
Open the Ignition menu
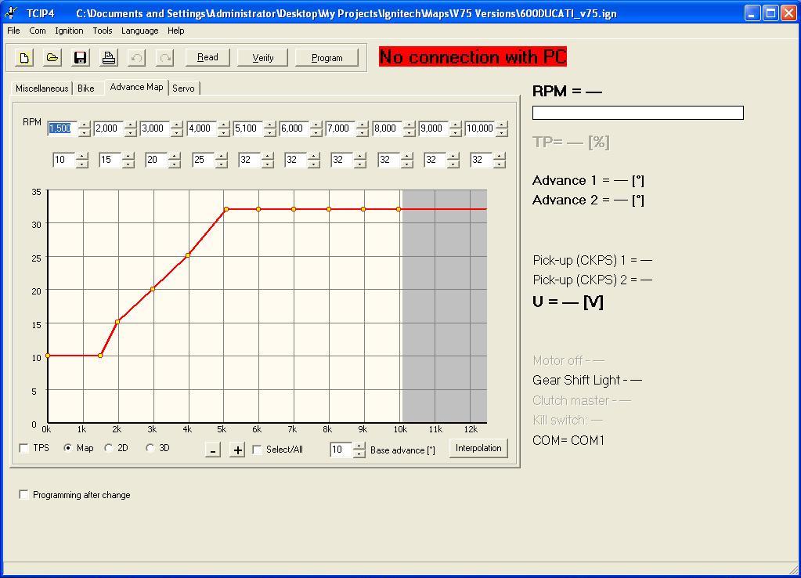point(69,31)
